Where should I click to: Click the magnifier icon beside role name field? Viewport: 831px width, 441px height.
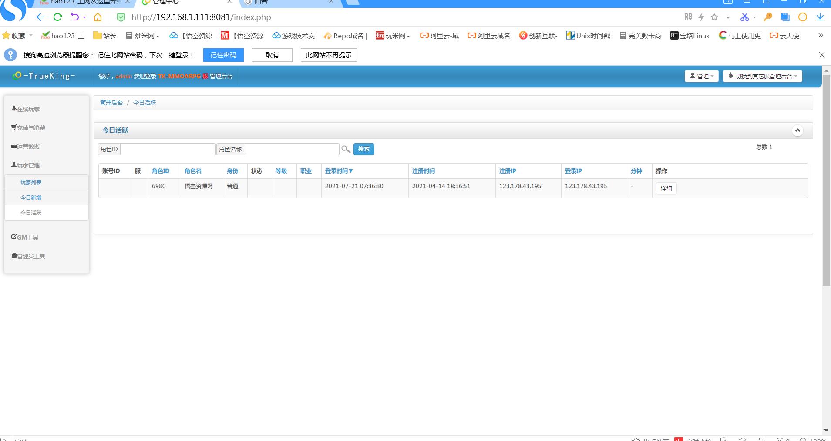346,149
